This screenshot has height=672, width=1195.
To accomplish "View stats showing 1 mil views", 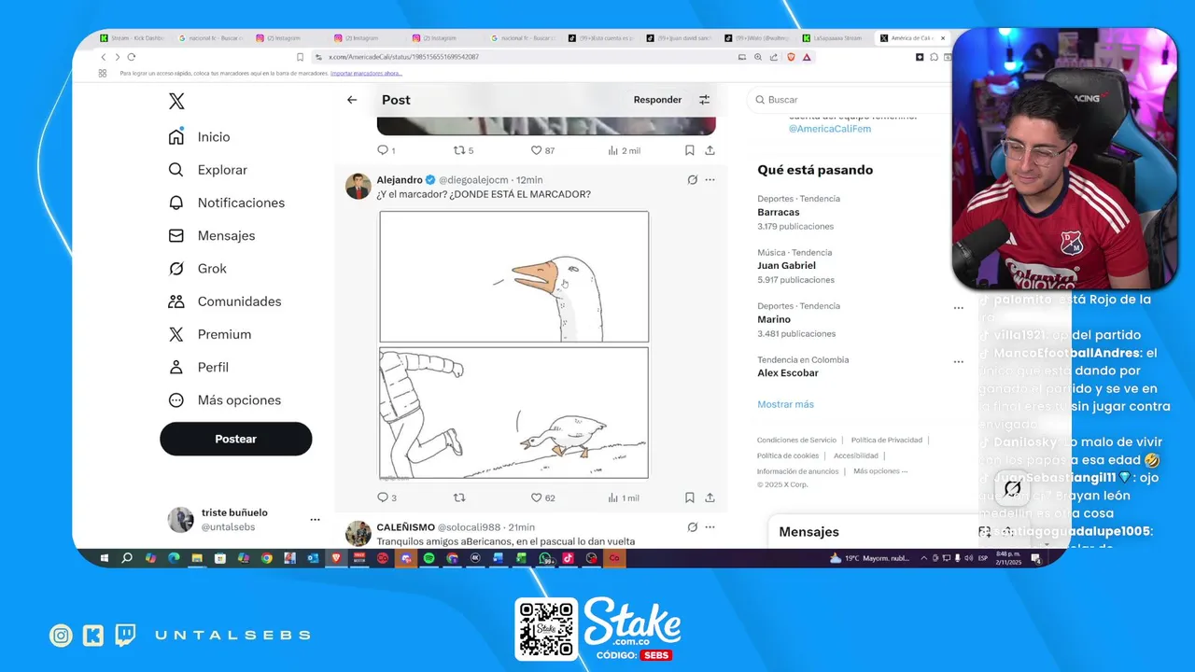I will point(624,497).
